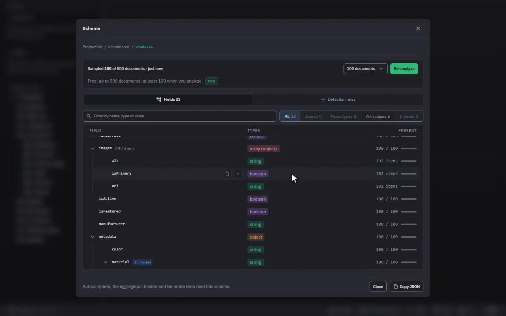This screenshot has height=316, width=506.
Task: Click the Copy JSON button
Action: [406, 287]
